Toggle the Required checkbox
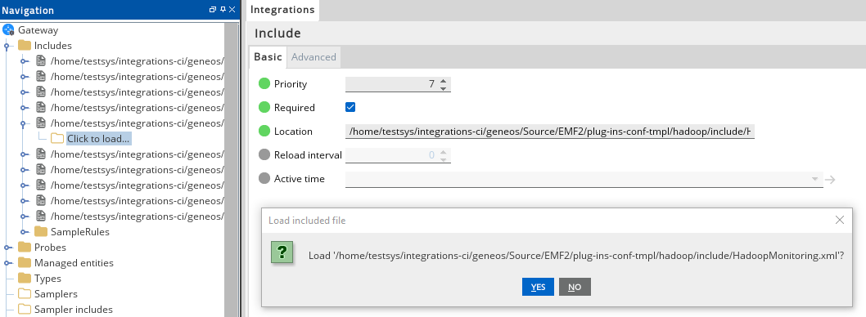Viewport: 866px width, 317px height. coord(350,107)
